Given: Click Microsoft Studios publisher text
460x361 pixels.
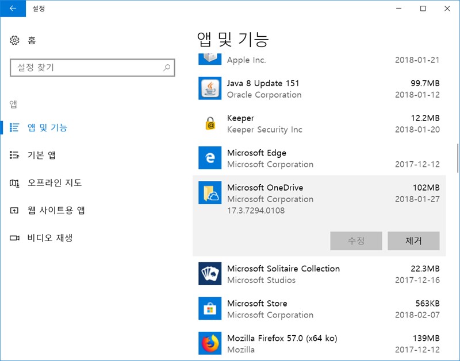Looking at the screenshot, I should tap(261, 280).
